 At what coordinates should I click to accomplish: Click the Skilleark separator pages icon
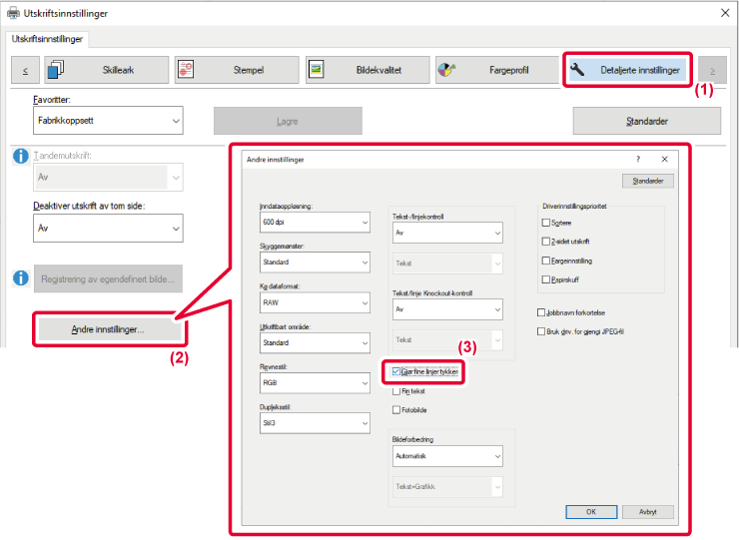(x=56, y=70)
